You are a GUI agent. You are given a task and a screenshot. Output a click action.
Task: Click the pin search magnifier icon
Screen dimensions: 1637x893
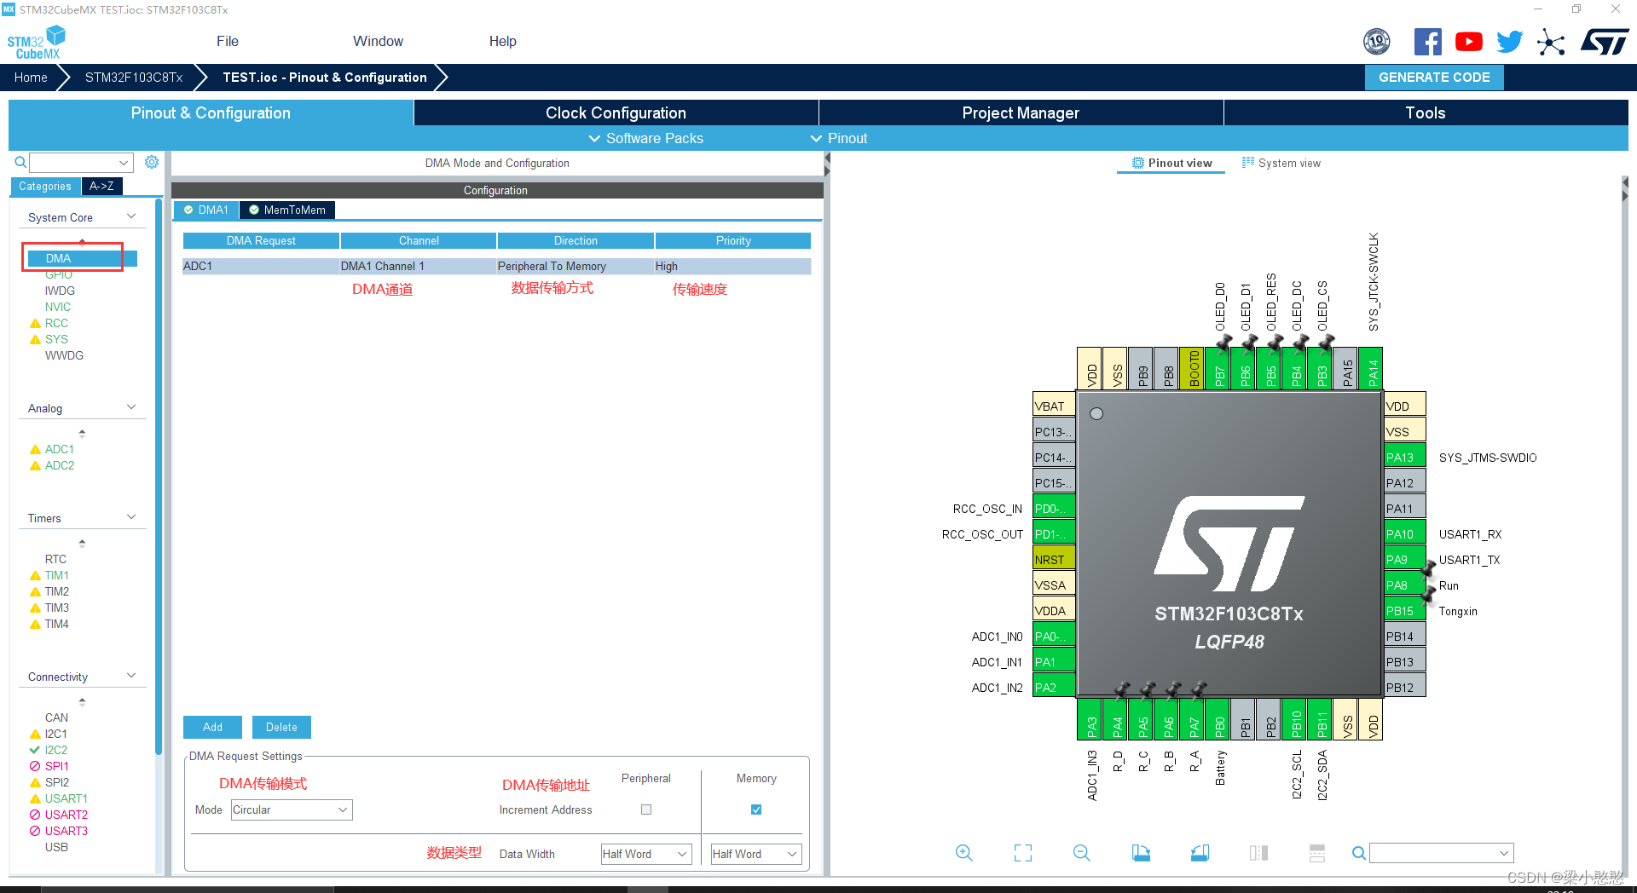click(x=1359, y=853)
